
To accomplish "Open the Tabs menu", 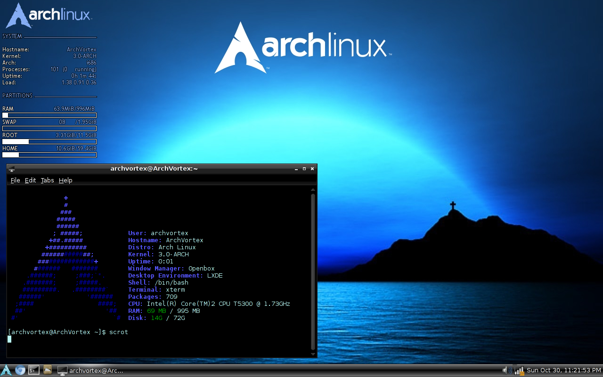I will click(47, 180).
